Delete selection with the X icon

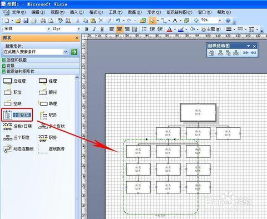101,21
